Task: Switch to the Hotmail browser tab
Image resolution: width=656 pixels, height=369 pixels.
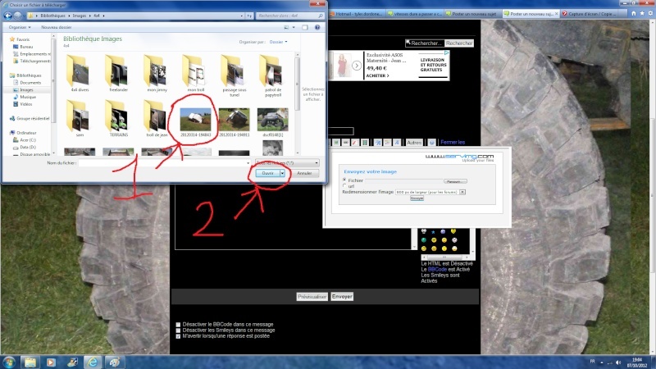Action: tap(357, 14)
